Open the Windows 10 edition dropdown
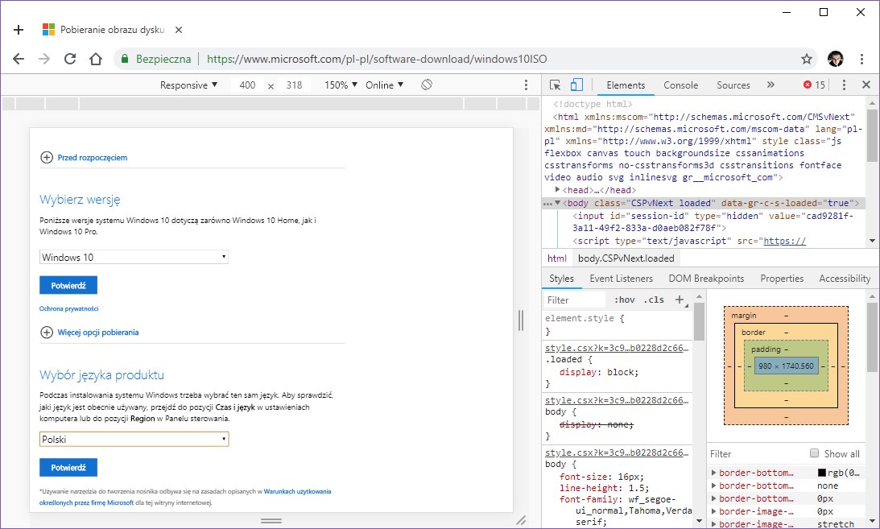 (x=134, y=258)
